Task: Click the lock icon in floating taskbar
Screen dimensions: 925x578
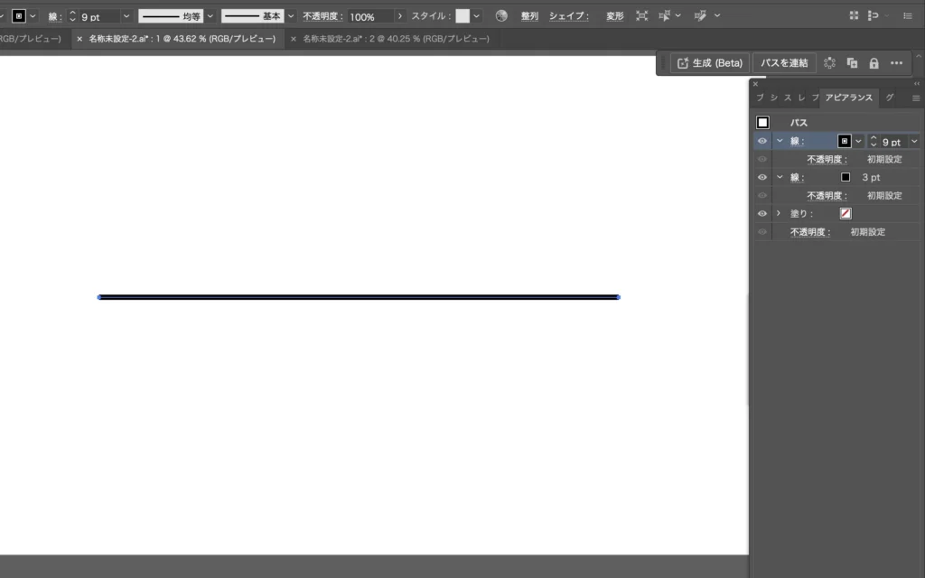Action: pyautogui.click(x=874, y=63)
